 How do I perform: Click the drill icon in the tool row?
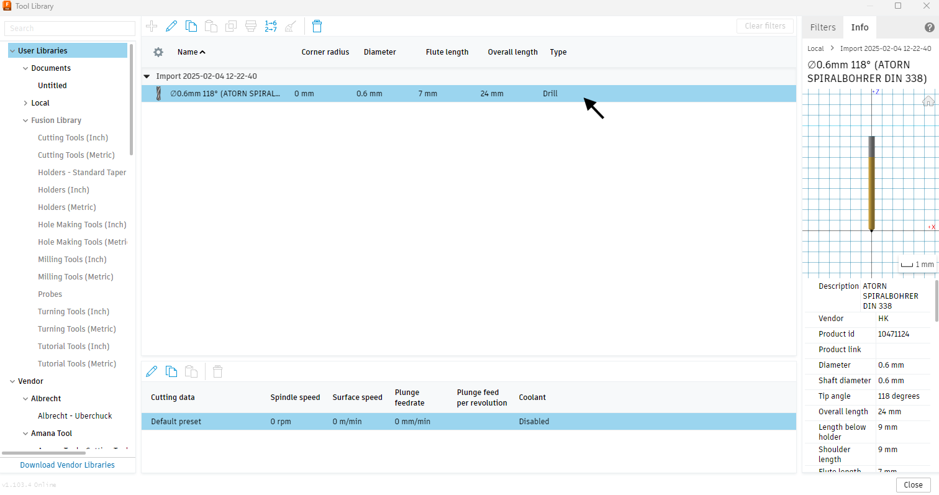(158, 94)
